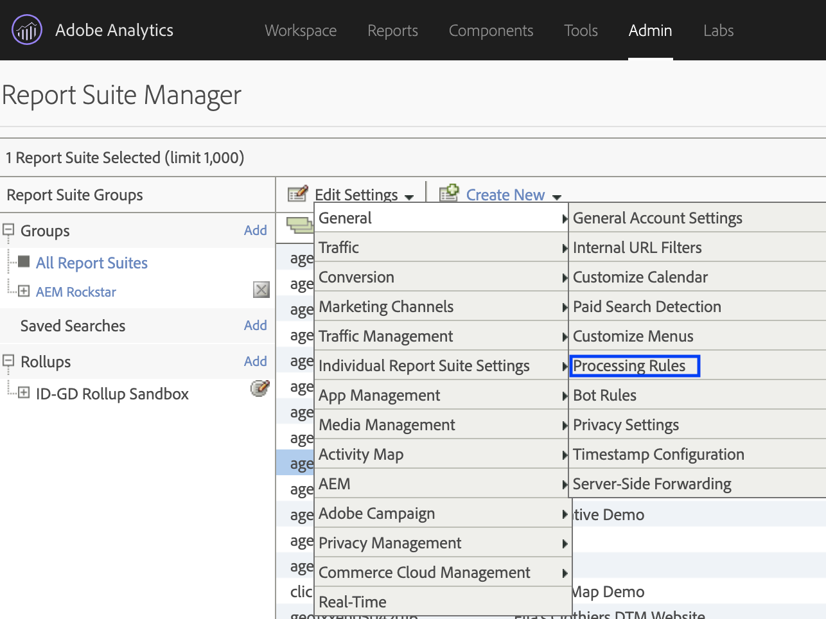Expand the AEM Rockstar group

coord(24,291)
